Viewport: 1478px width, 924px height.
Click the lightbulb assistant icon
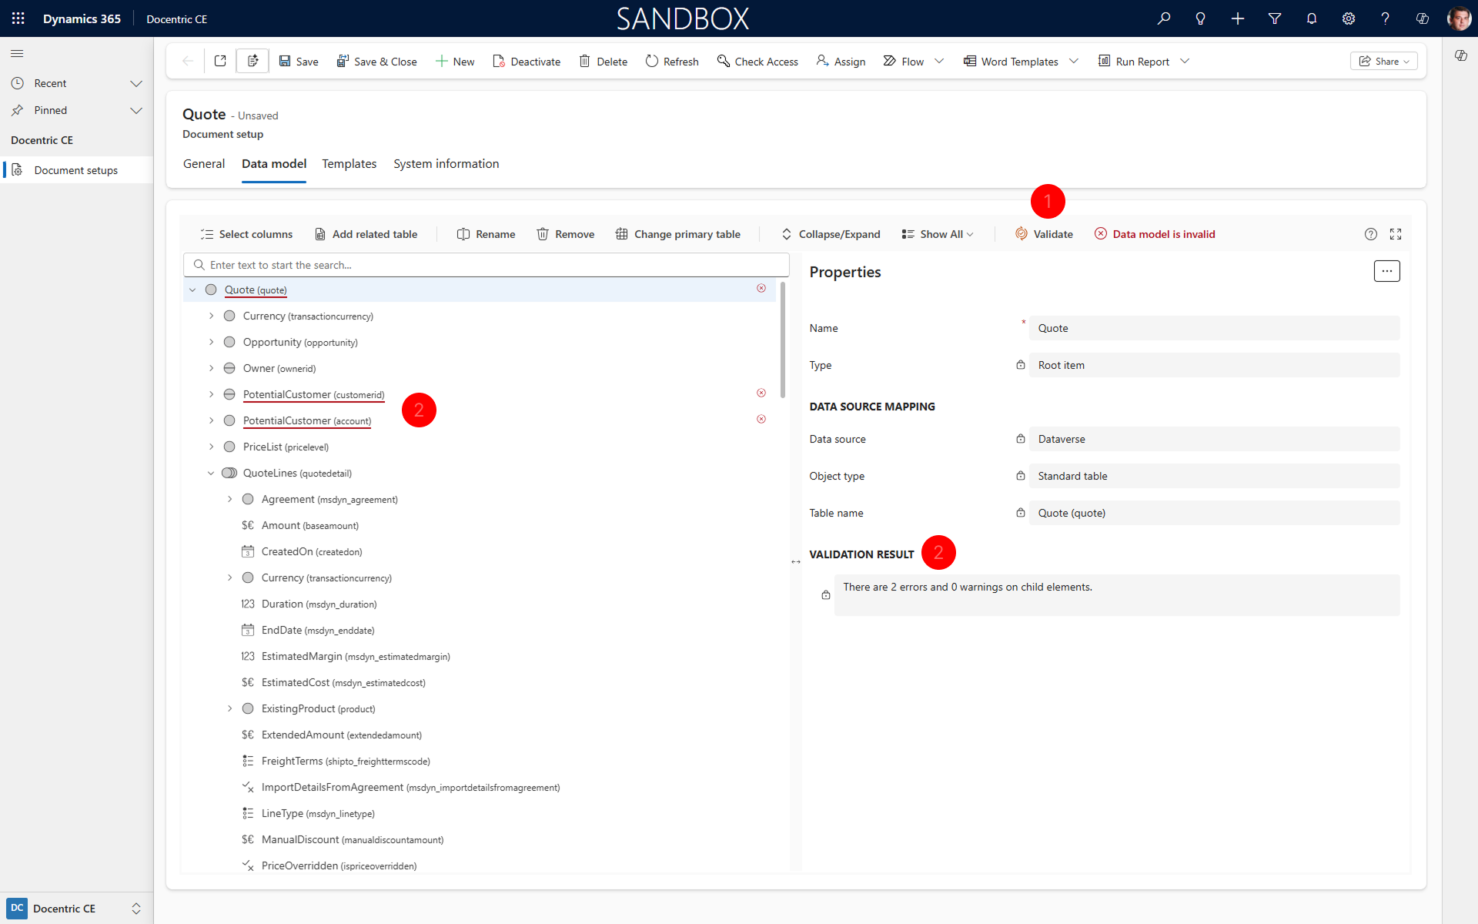(x=1200, y=18)
